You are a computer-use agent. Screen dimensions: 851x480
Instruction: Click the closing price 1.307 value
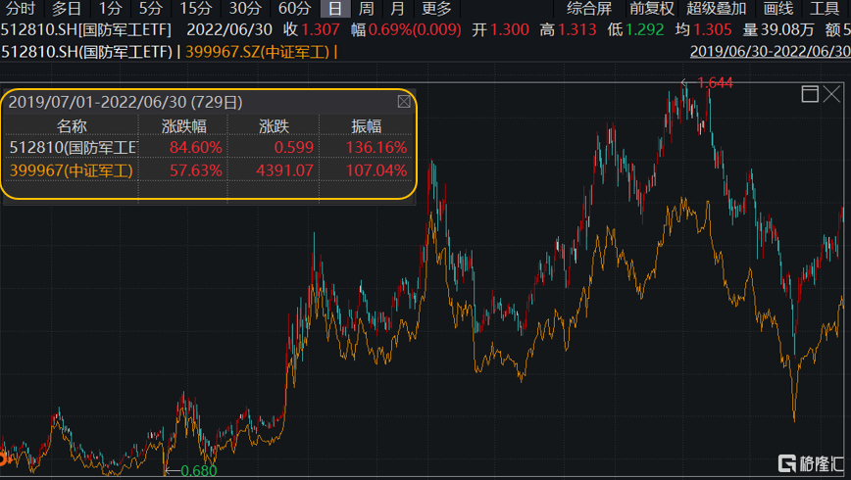point(321,29)
